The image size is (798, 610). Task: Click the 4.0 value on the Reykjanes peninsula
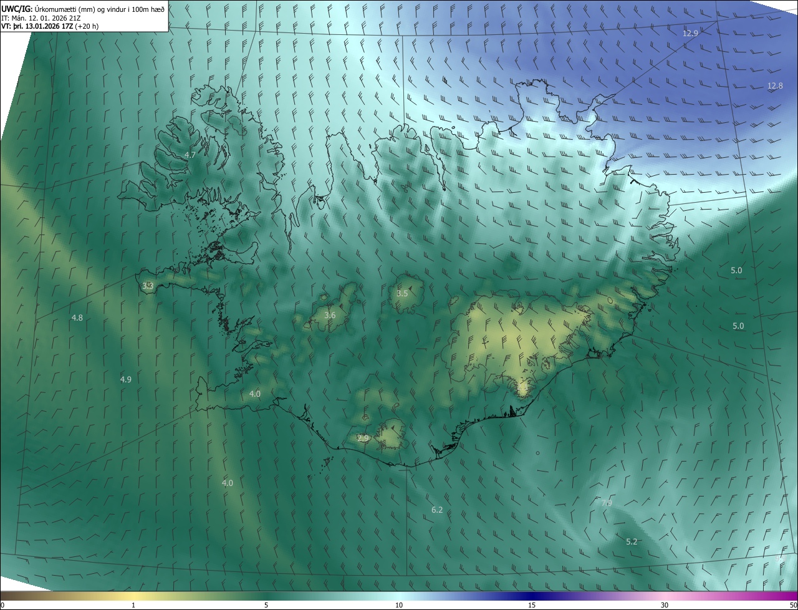click(255, 394)
